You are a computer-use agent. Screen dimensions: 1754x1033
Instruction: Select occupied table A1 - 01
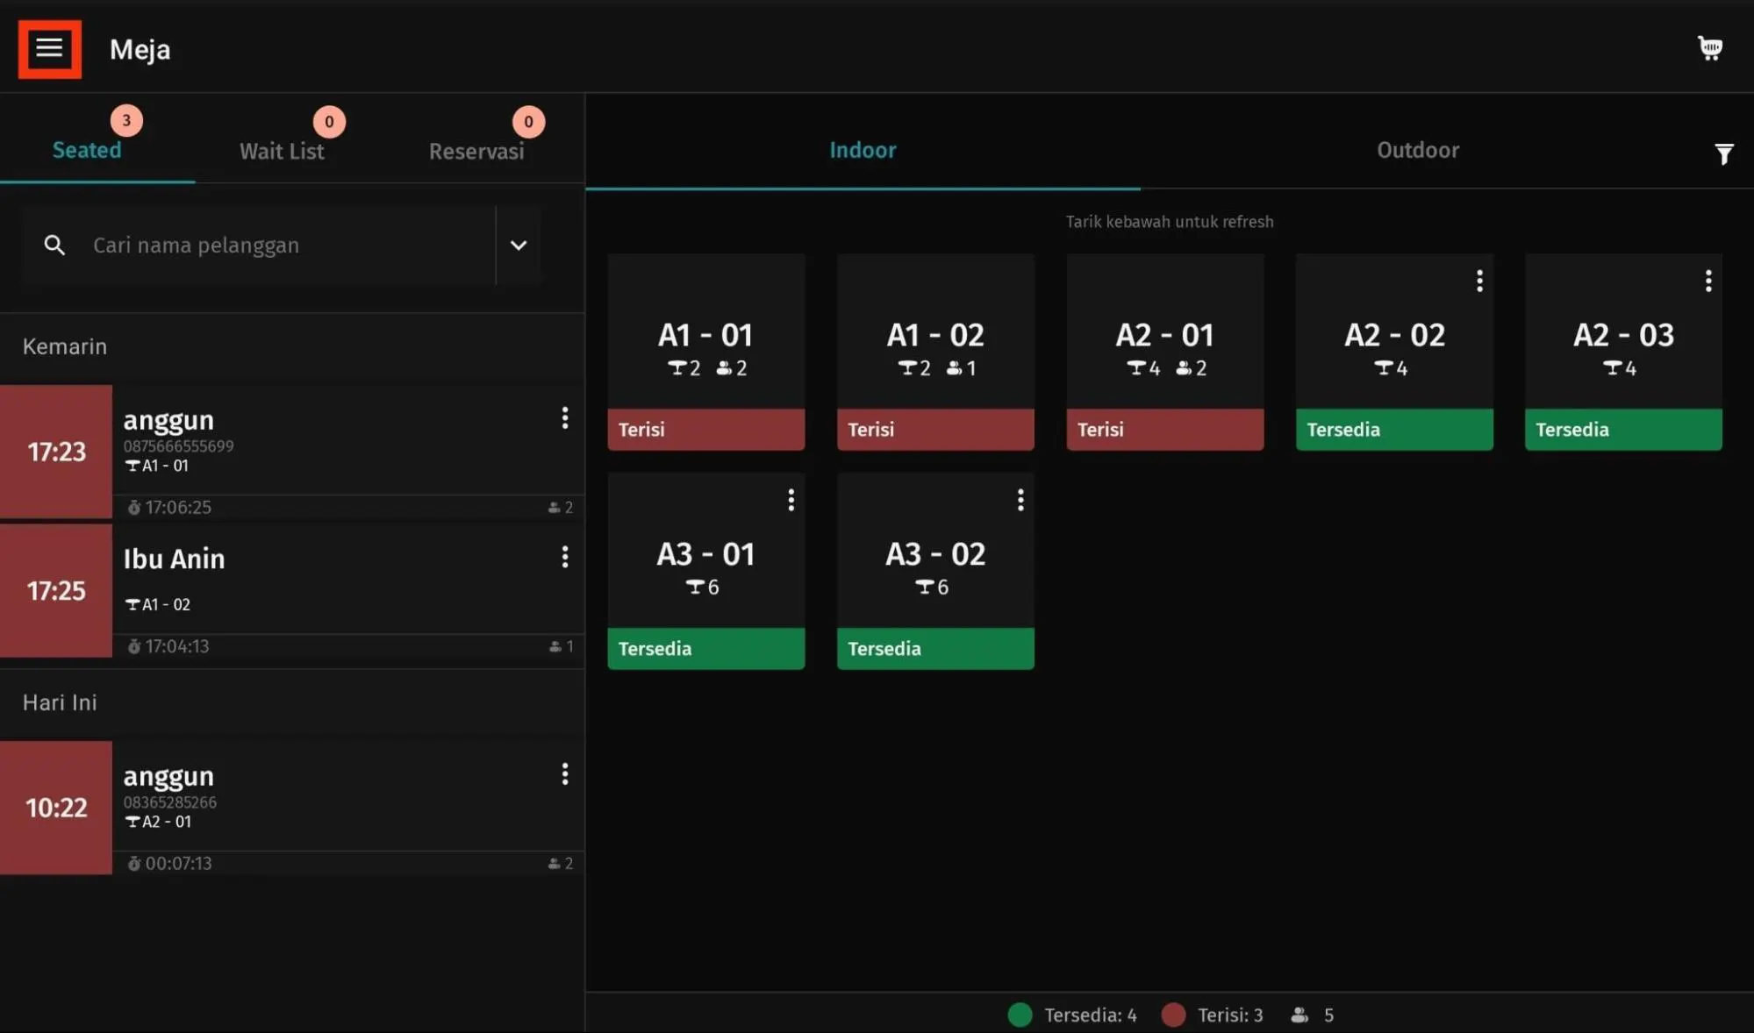[705, 351]
